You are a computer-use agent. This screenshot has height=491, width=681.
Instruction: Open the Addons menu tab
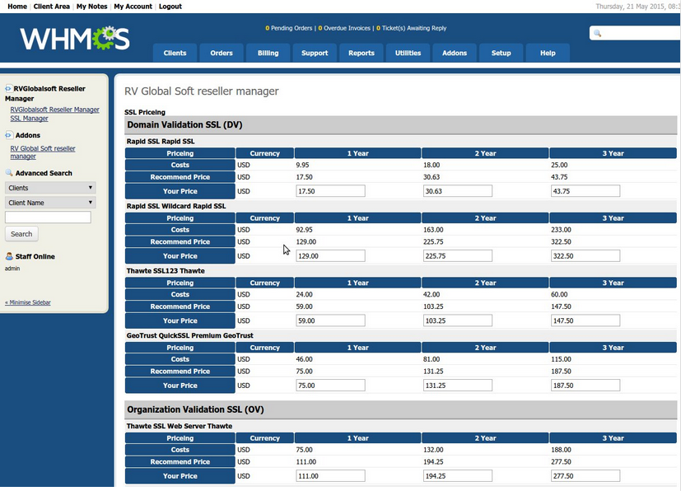455,53
